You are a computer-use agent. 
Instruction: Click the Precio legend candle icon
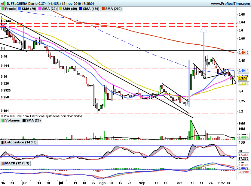(x=3, y=9)
